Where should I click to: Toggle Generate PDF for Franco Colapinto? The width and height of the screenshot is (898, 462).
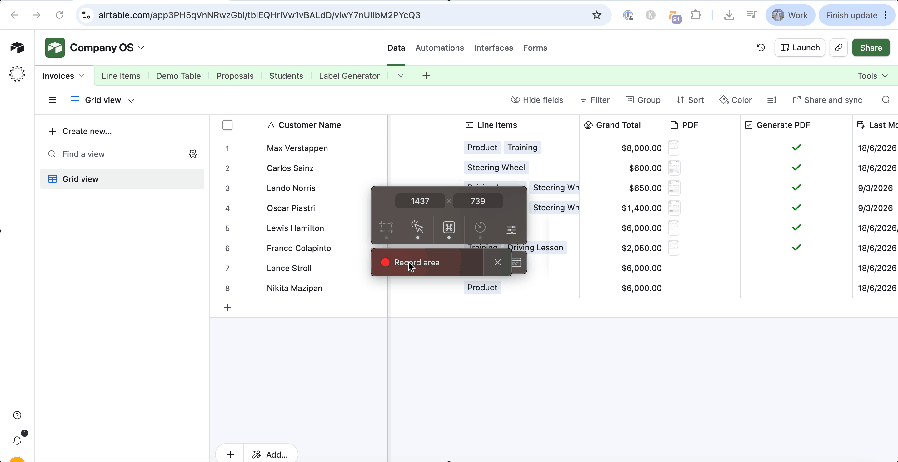point(796,248)
